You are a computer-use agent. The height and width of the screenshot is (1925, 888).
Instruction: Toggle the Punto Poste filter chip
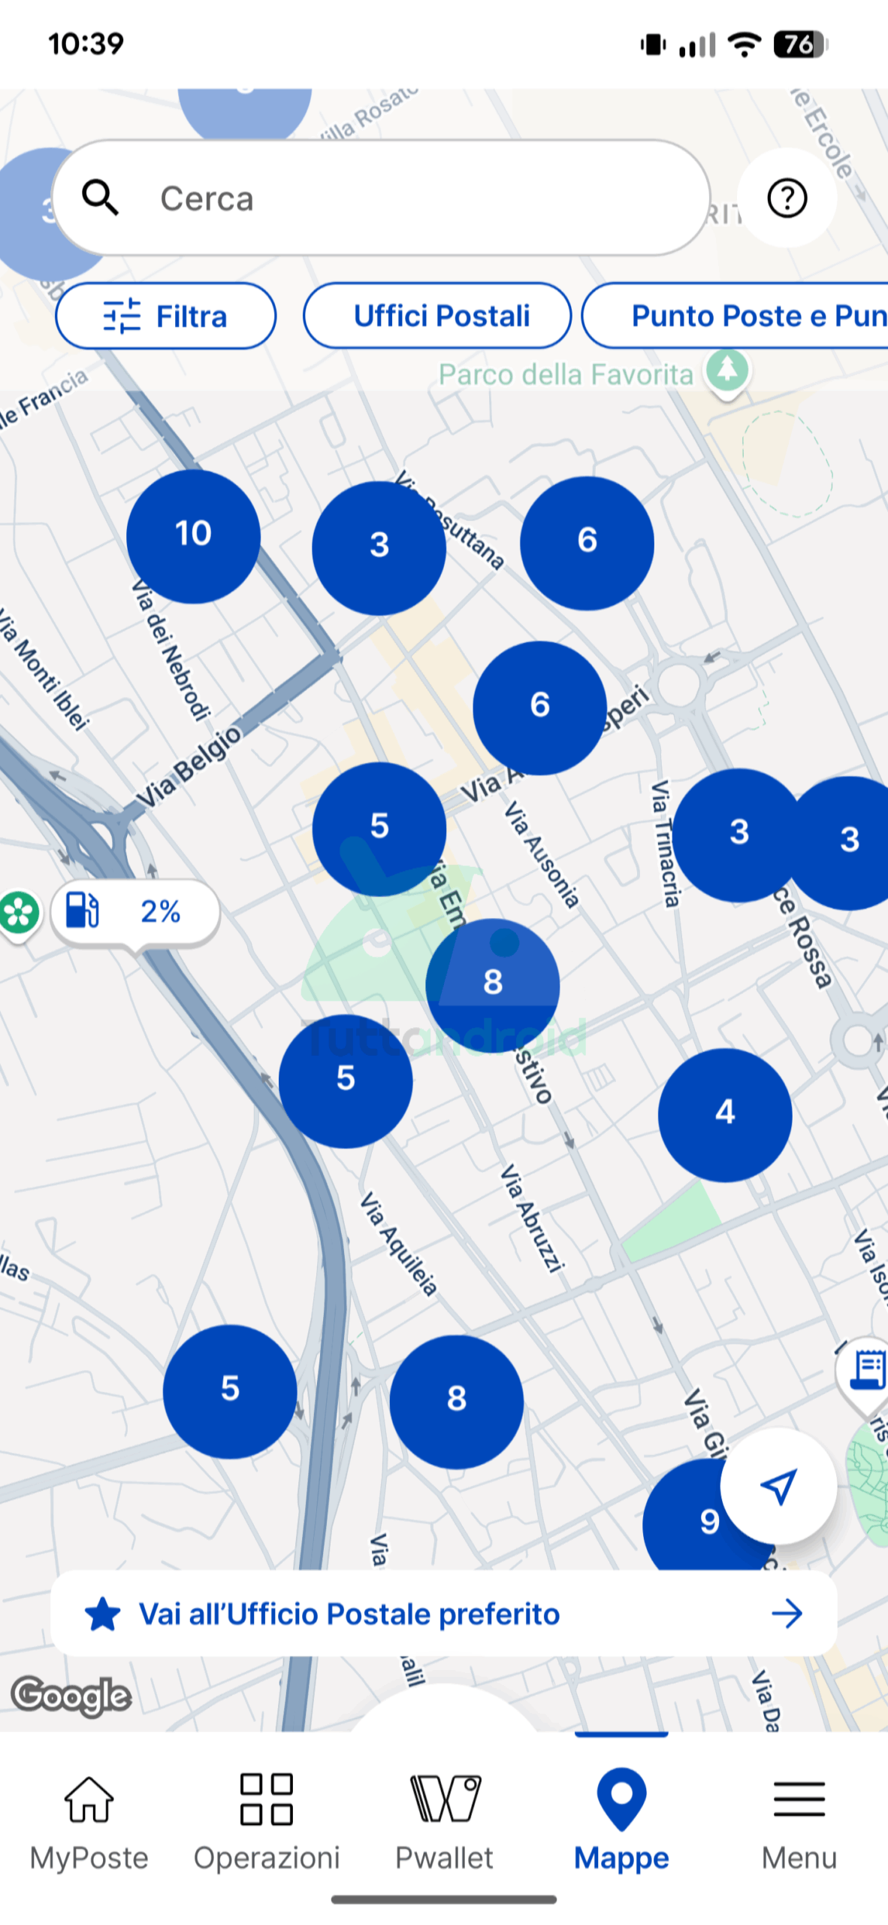pos(744,317)
